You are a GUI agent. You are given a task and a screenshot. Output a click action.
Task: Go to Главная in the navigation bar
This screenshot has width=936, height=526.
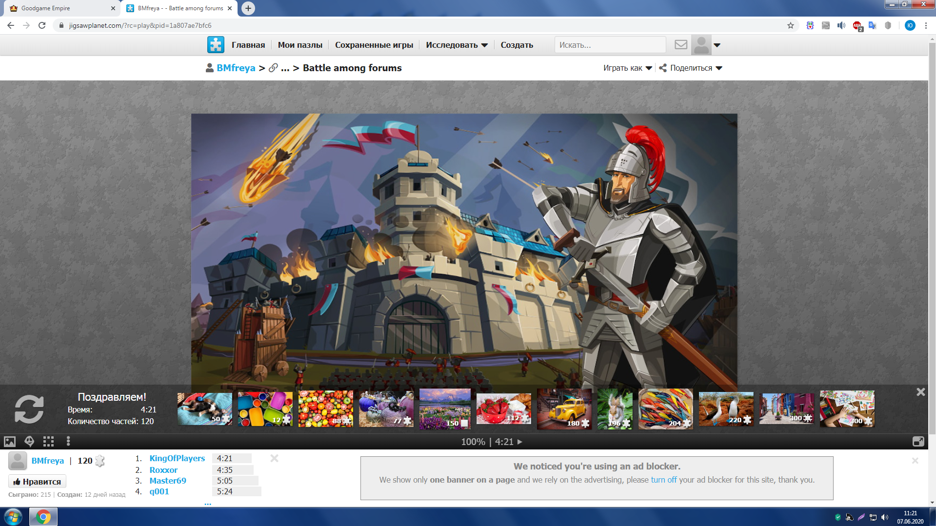click(x=248, y=45)
